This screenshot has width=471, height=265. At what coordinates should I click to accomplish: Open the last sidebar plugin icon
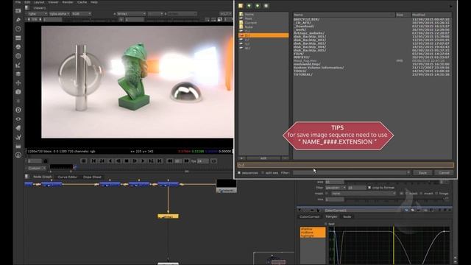[x=18, y=155]
